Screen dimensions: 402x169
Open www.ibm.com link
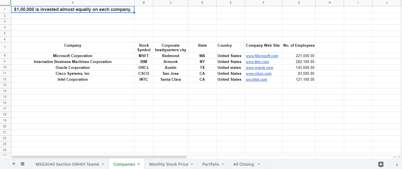point(257,62)
